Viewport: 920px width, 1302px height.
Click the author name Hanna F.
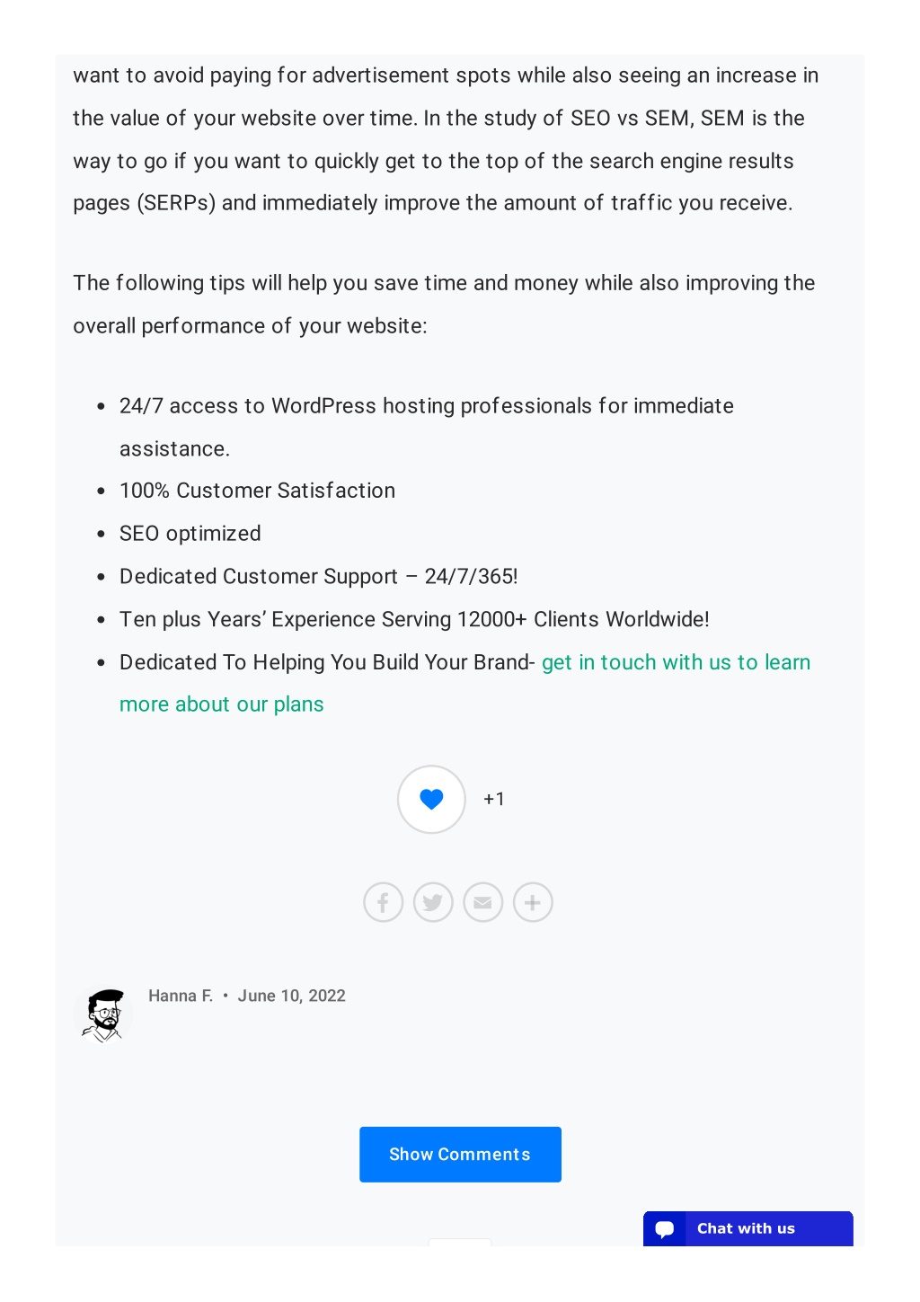pyautogui.click(x=181, y=996)
